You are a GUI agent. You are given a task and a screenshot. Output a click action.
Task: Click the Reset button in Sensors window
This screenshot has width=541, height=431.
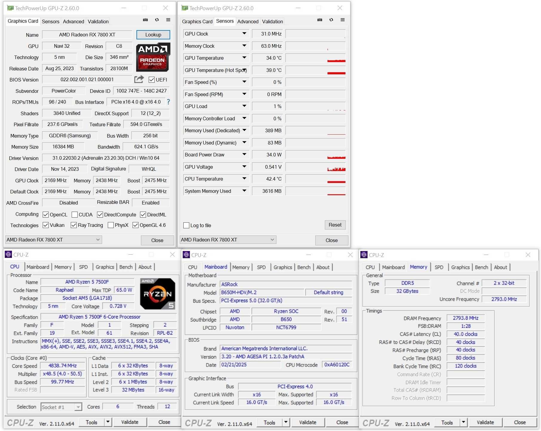tap(335, 225)
